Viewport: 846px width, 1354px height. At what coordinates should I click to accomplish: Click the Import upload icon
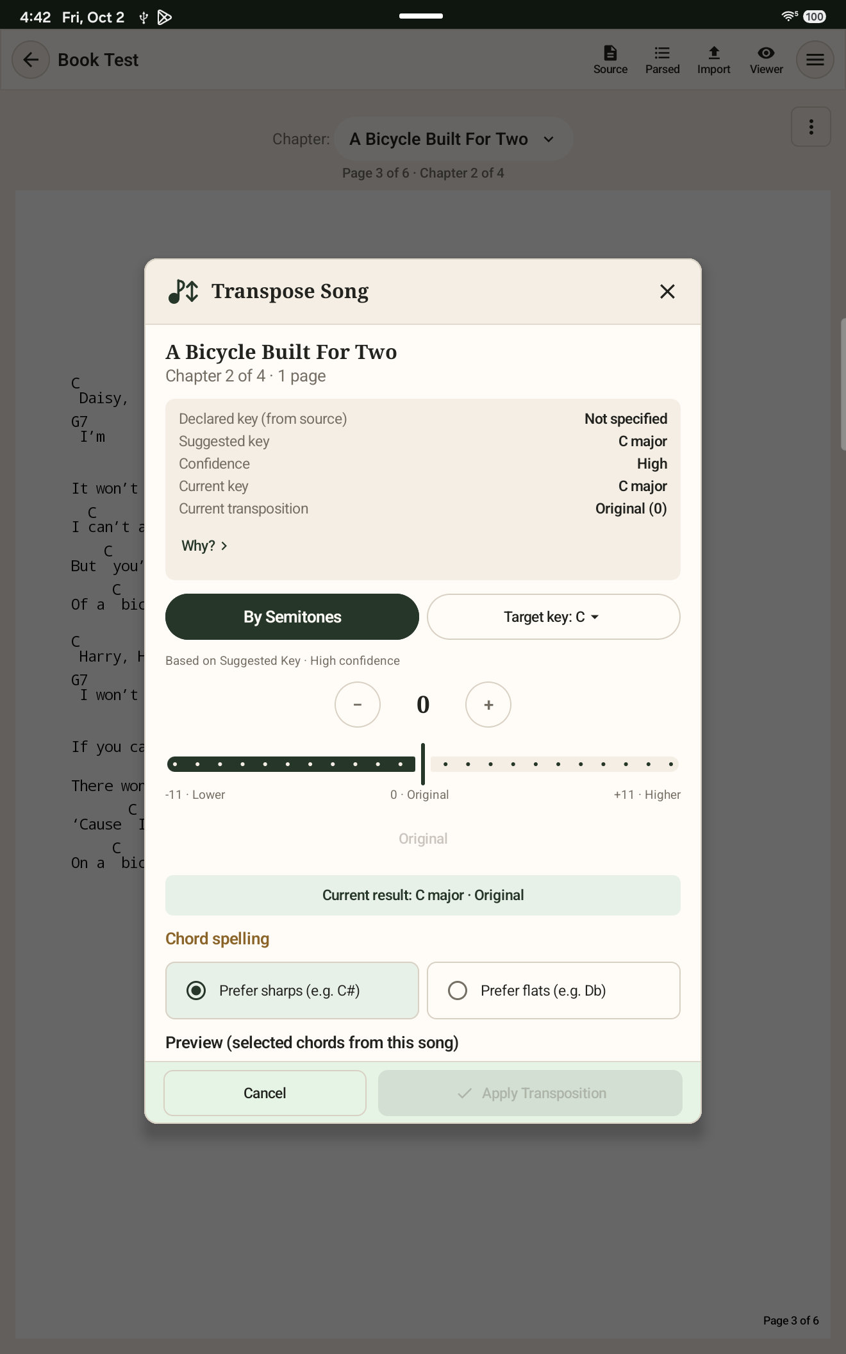click(x=714, y=60)
